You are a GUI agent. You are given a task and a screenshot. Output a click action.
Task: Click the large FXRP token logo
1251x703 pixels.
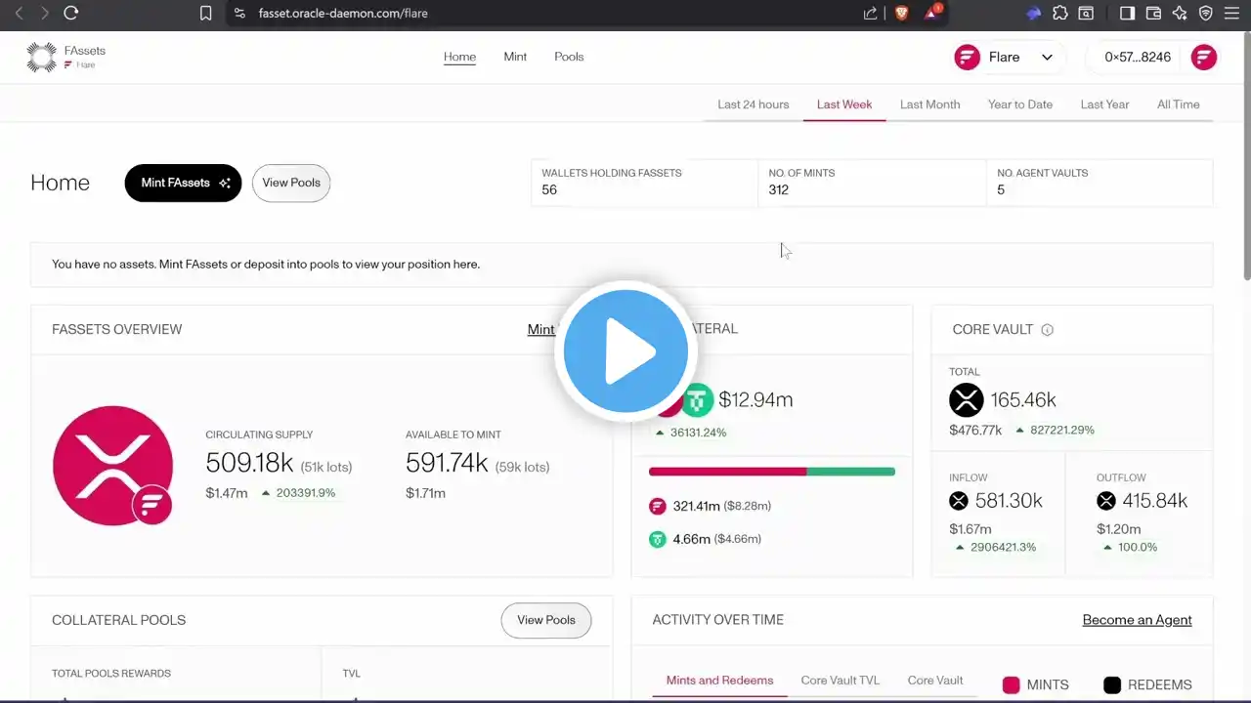[112, 466]
